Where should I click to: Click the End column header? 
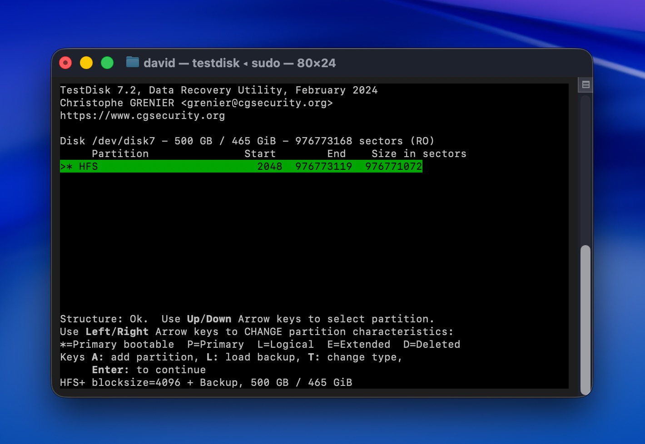[336, 153]
